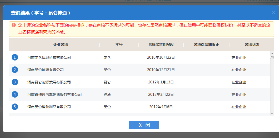The image size is (279, 138).
Task: Click the 名称保留期限起 column header
Action: [161, 45]
